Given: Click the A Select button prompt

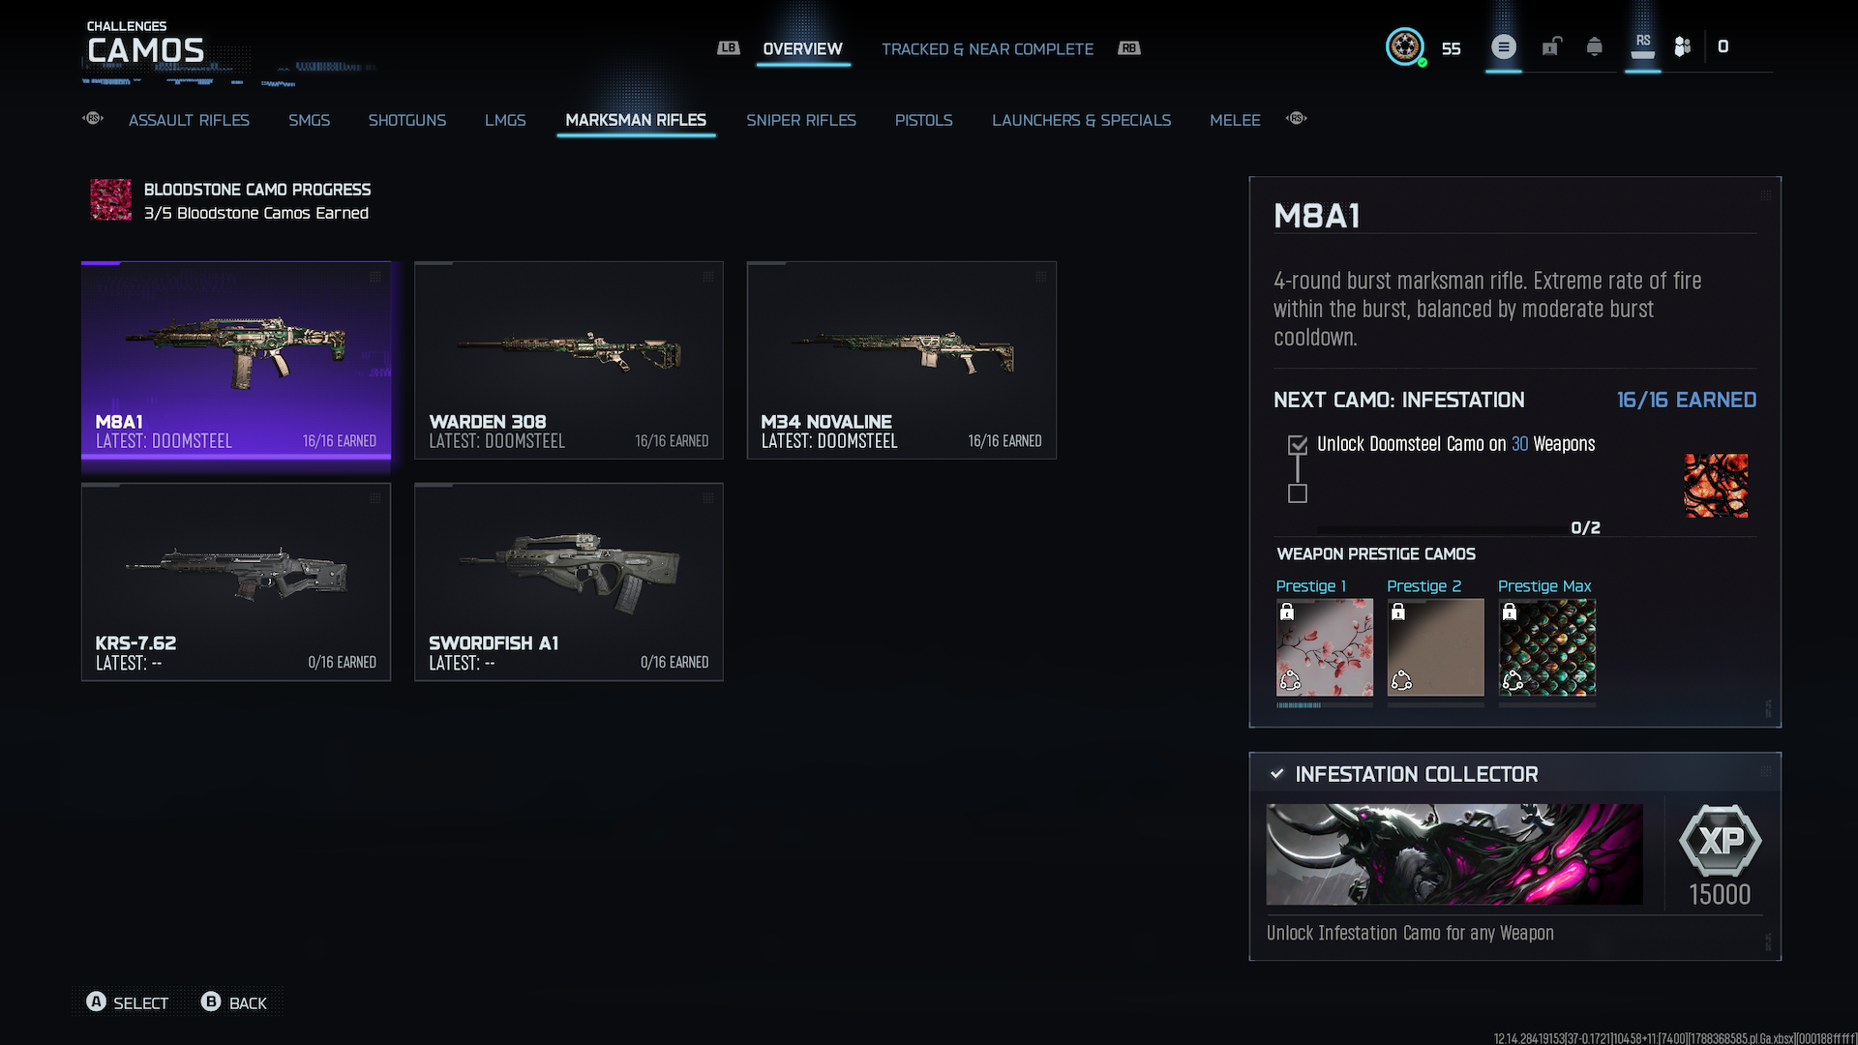Looking at the screenshot, I should coord(127,1002).
